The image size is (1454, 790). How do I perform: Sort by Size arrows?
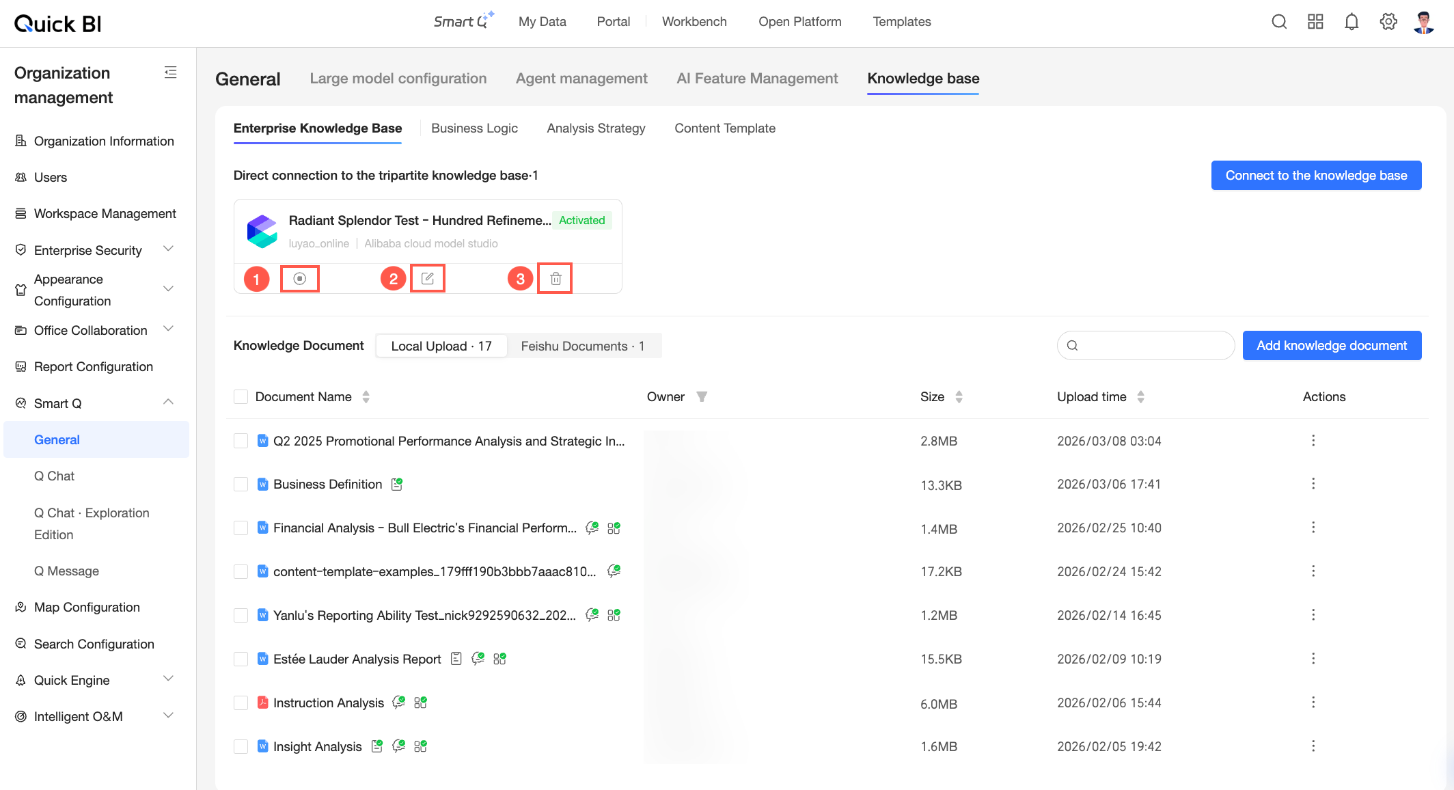pyautogui.click(x=959, y=396)
